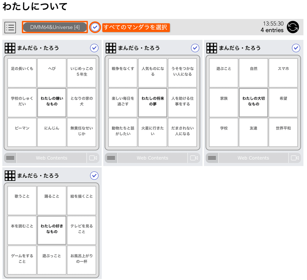Click the 本を読むこと cell
Screen dimensions: 307x280
(x=22, y=230)
